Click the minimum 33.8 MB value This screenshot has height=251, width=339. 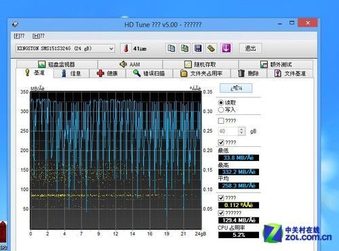click(x=239, y=158)
